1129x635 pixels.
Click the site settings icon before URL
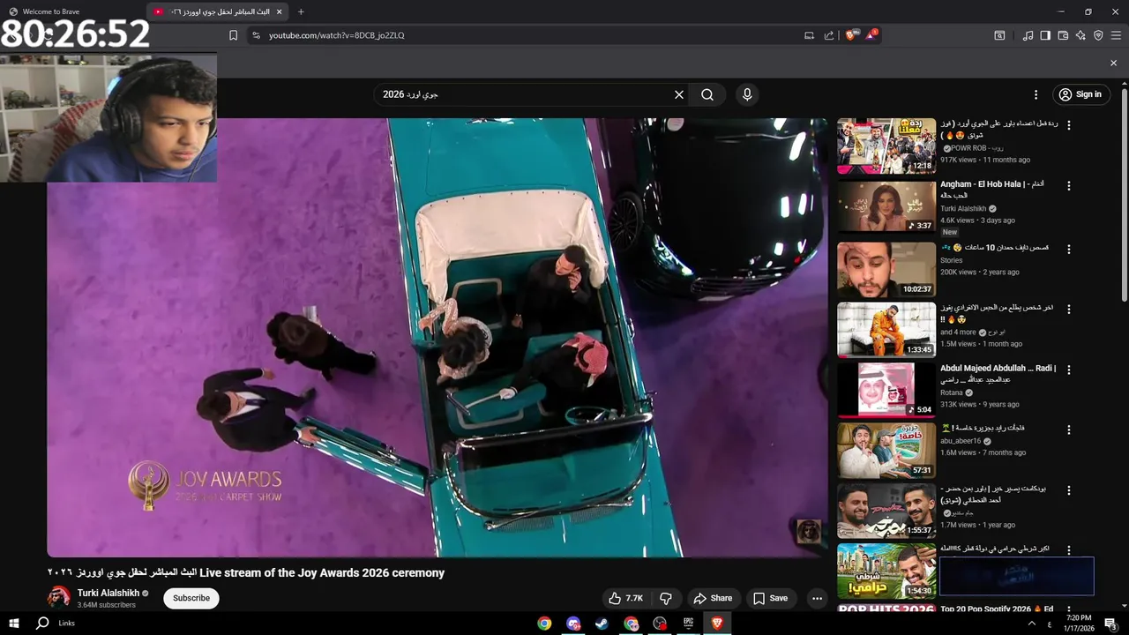pyautogui.click(x=256, y=35)
